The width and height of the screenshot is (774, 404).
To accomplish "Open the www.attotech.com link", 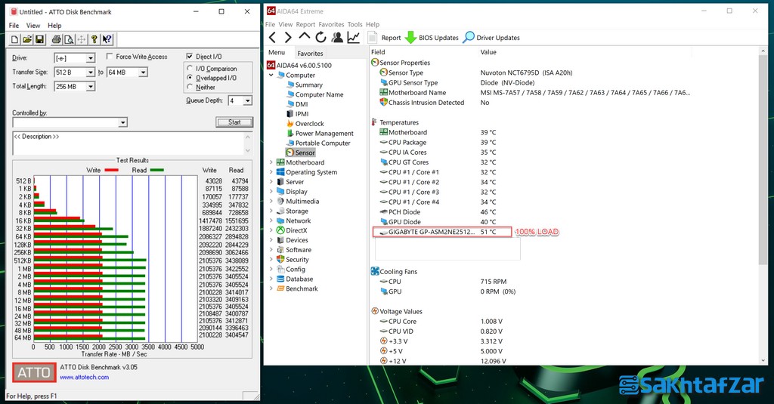I will pos(85,378).
